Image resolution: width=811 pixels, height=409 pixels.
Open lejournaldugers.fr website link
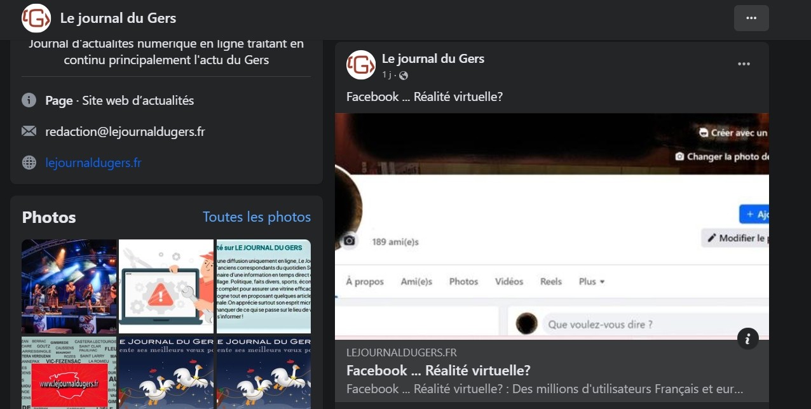click(x=93, y=163)
